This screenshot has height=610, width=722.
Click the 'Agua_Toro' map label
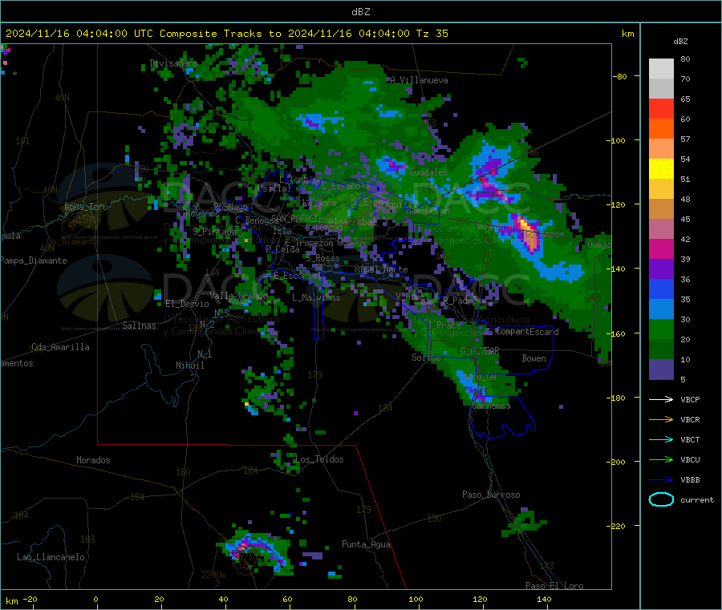(x=86, y=207)
